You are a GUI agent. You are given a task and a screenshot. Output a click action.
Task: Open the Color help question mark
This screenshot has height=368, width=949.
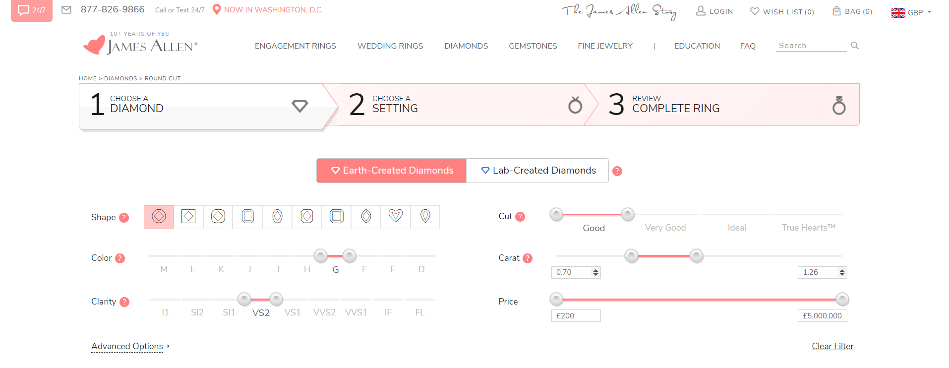click(120, 258)
